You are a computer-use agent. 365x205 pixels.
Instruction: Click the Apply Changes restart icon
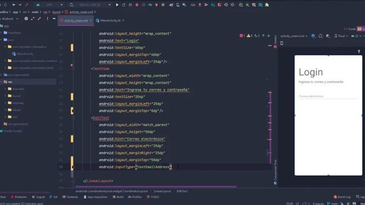tap(124, 5)
